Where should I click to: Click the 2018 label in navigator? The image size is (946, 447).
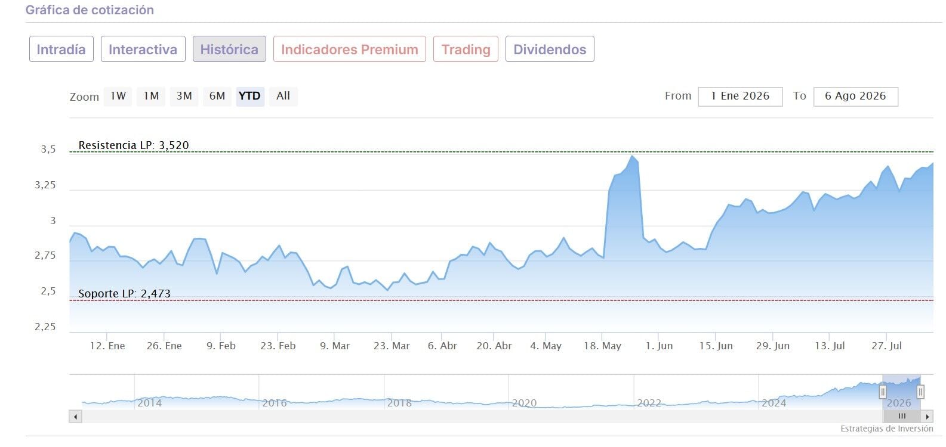[x=399, y=403]
